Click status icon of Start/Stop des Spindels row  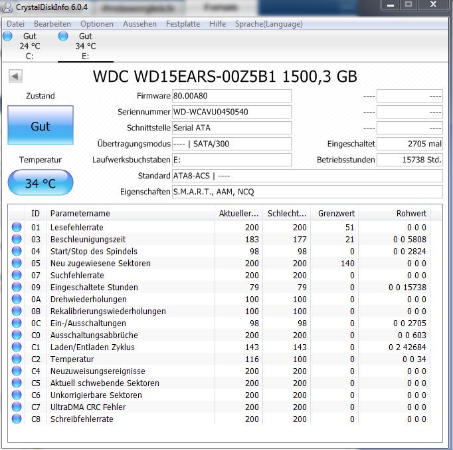pyautogui.click(x=17, y=251)
